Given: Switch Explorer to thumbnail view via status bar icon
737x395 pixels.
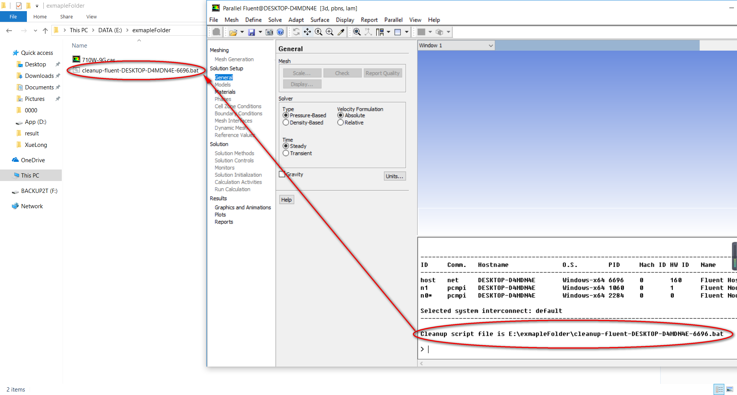Looking at the screenshot, I should (730, 389).
